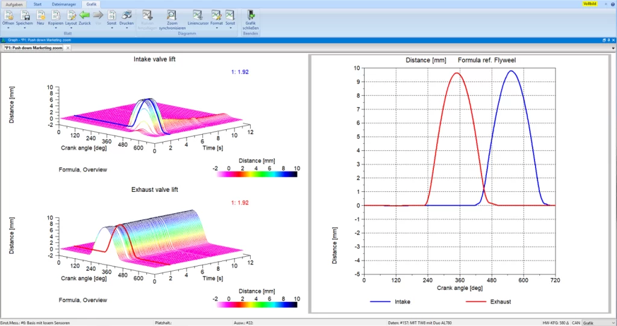This screenshot has height=326, width=617.
Task: Click the Kopieren sheet icon
Action: [55, 15]
